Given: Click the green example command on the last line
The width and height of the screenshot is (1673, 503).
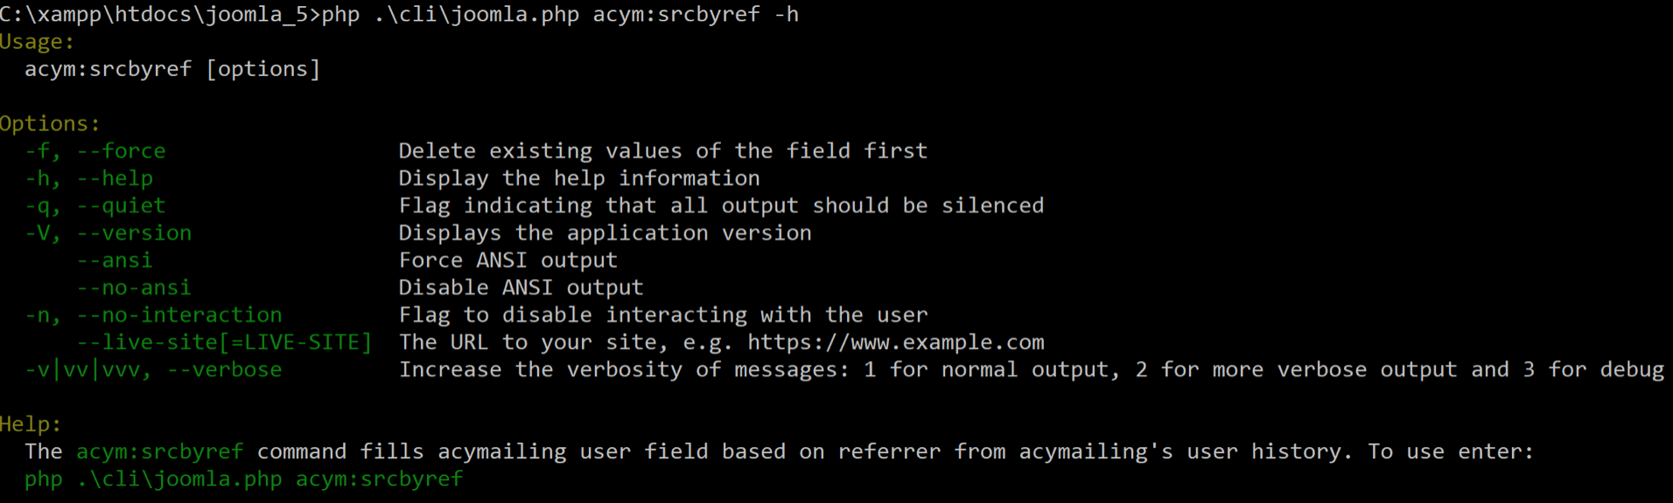Looking at the screenshot, I should click(243, 479).
